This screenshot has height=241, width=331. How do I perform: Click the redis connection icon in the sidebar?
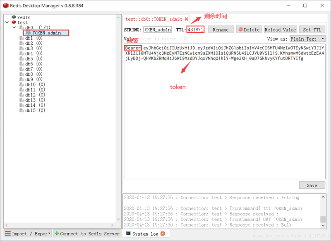coord(13,17)
